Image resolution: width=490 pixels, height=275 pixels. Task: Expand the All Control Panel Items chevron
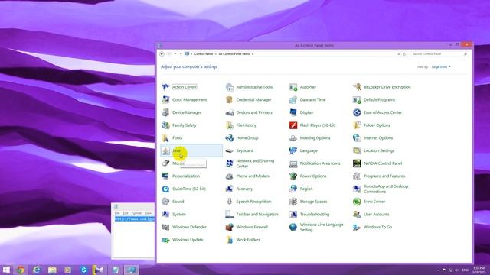[x=253, y=54]
